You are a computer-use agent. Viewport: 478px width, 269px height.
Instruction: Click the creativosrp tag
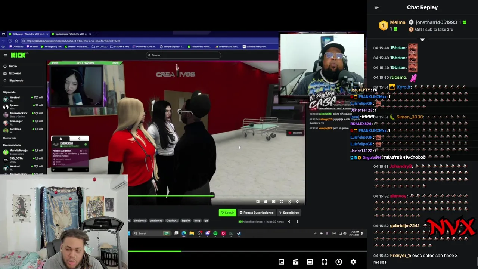tap(140, 220)
